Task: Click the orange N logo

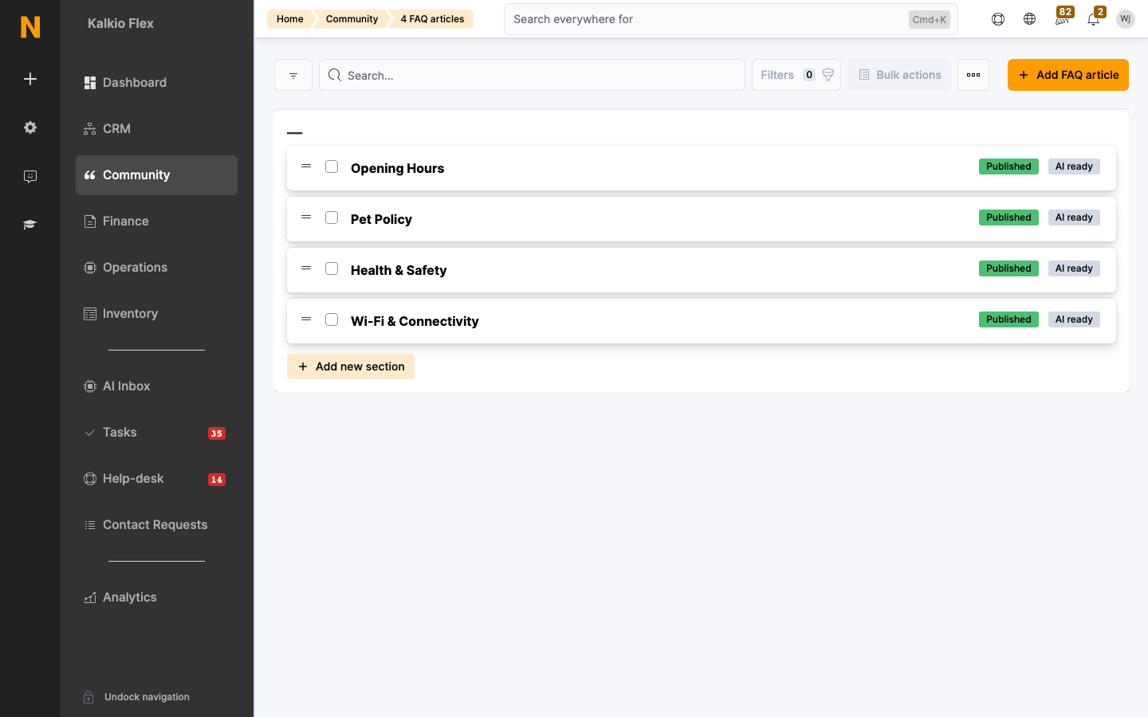Action: pos(30,27)
